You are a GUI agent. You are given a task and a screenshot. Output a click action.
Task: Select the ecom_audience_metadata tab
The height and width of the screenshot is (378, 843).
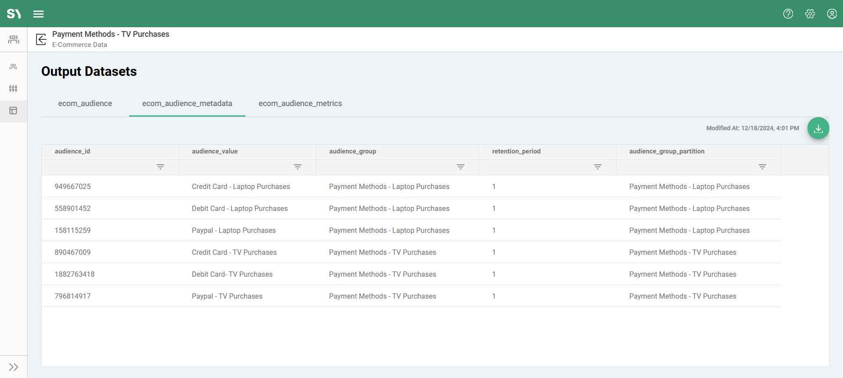point(187,103)
